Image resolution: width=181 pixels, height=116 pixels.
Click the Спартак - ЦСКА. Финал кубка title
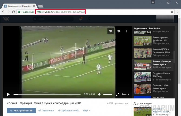[161, 87]
